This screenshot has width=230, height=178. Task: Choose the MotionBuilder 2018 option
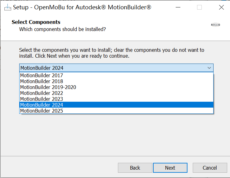(42, 81)
